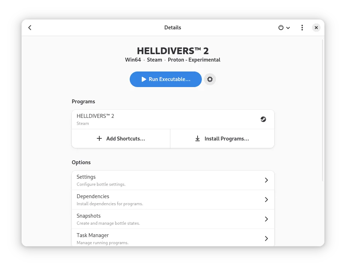The image size is (346, 270).
Task: Select the HELLDIVERS™ 2 program entry
Action: tap(173, 119)
